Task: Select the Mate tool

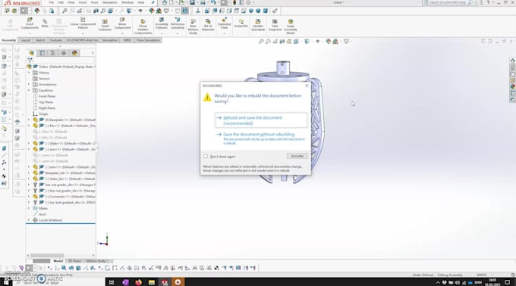Action: pos(45,23)
